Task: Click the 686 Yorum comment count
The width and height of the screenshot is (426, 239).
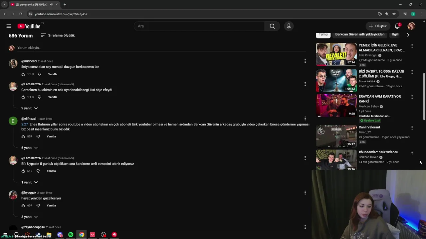Action: pyautogui.click(x=21, y=36)
